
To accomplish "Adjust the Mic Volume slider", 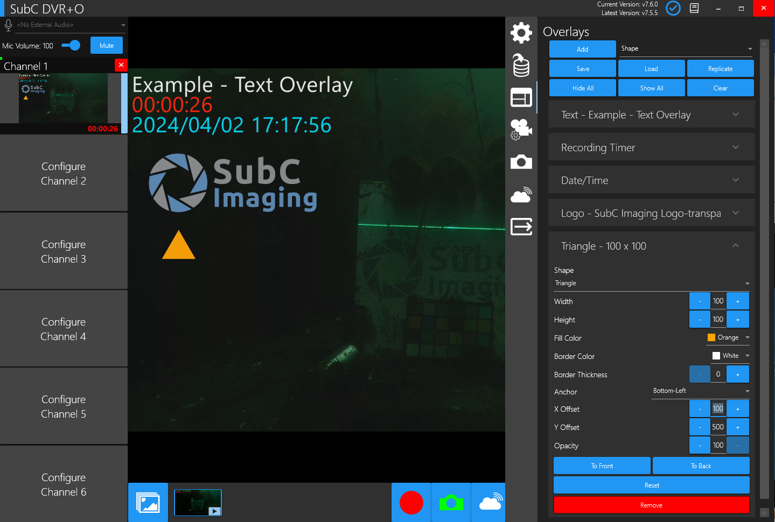I will [x=71, y=46].
